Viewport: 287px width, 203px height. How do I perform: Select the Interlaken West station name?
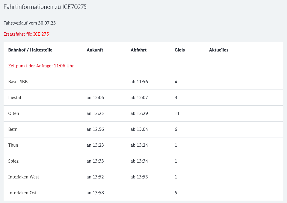tap(24, 177)
